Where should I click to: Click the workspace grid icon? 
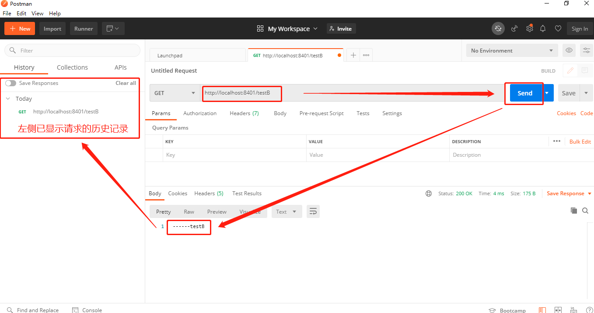pos(260,28)
